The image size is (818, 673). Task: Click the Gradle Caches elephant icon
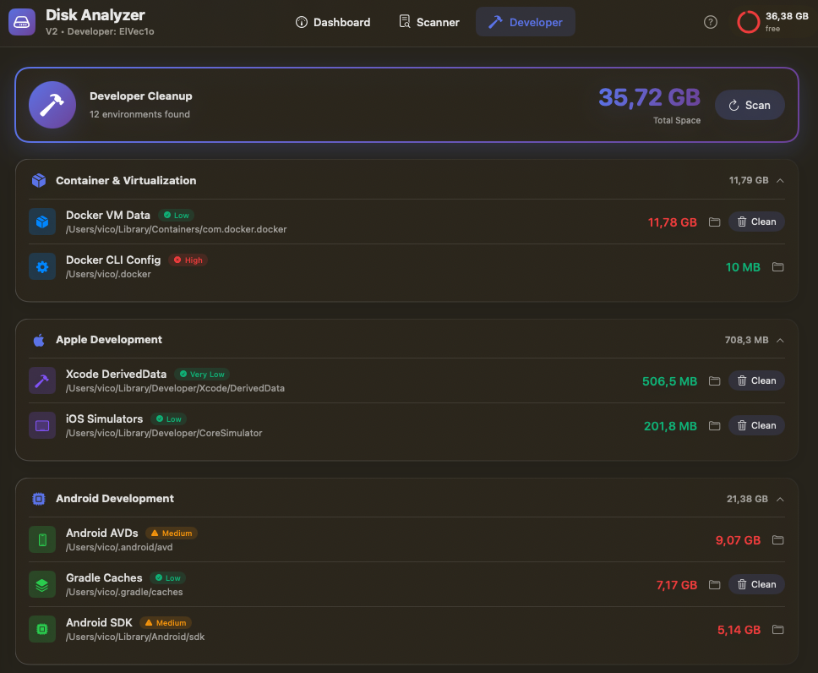(41, 584)
